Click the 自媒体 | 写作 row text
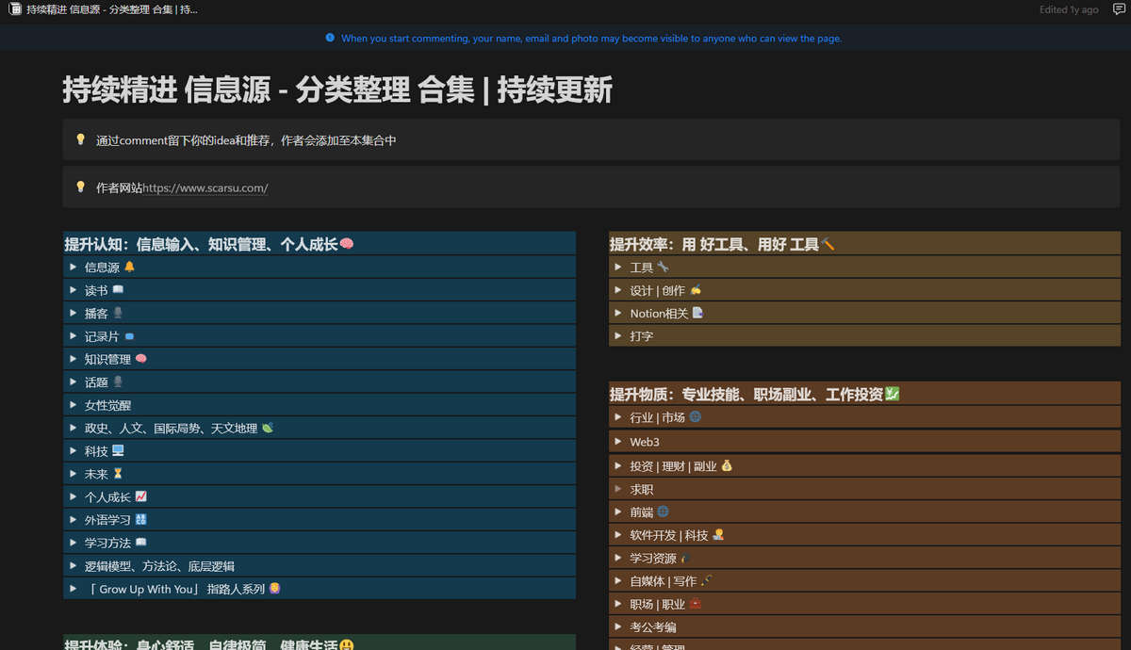This screenshot has height=650, width=1131. click(664, 581)
